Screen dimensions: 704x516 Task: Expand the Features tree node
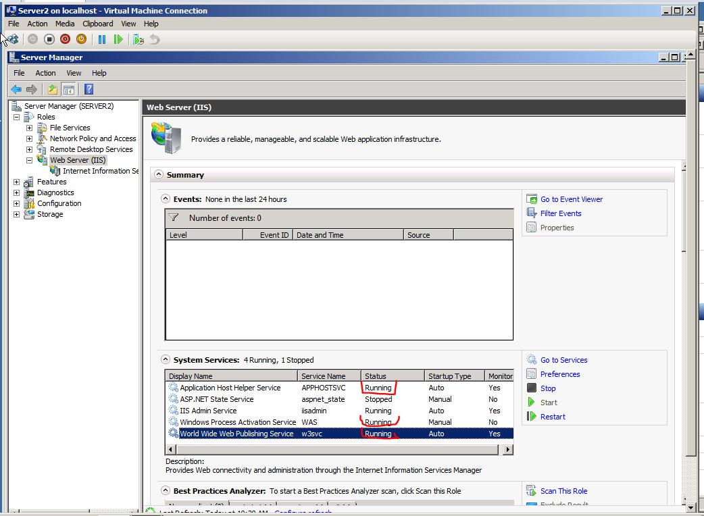point(17,182)
